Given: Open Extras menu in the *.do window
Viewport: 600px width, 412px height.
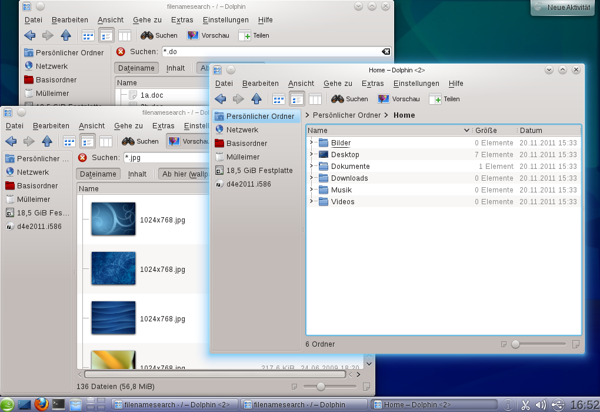Looking at the screenshot, I should coord(182,20).
